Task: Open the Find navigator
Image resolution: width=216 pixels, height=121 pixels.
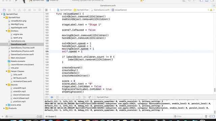Action: [x=14, y=10]
